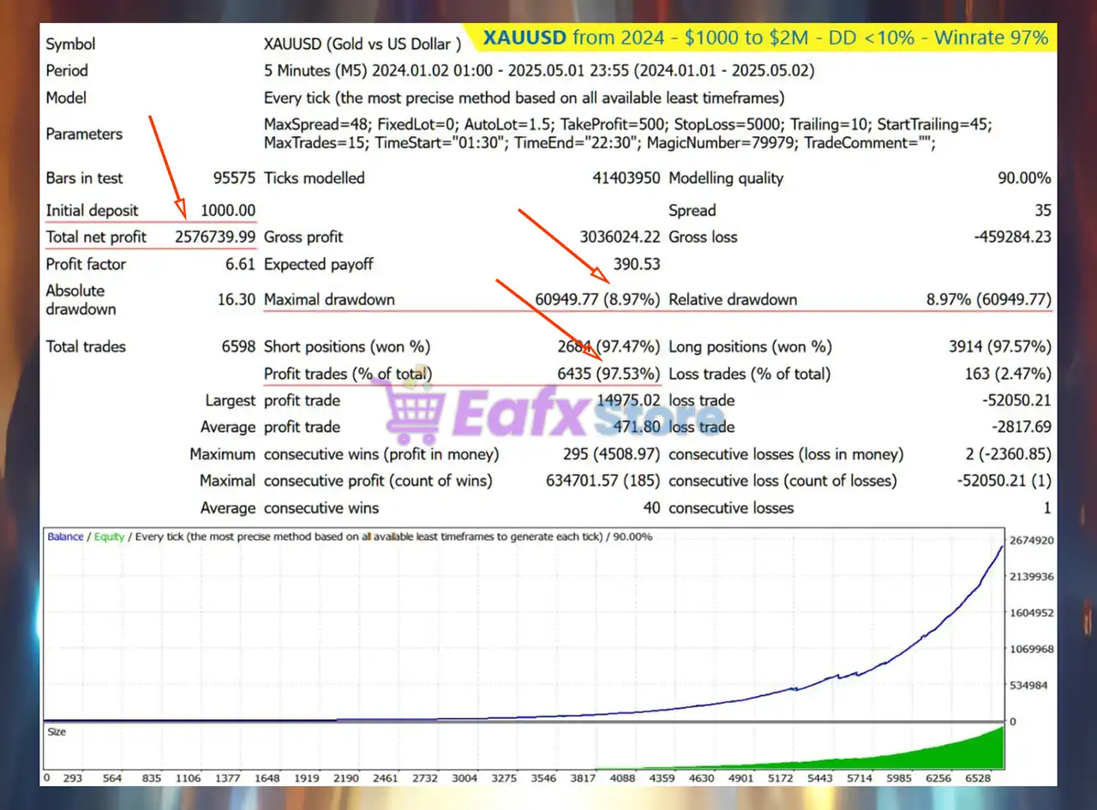Select the yellow XAUUSD headline banner
This screenshot has height=810, width=1097.
click(x=765, y=38)
